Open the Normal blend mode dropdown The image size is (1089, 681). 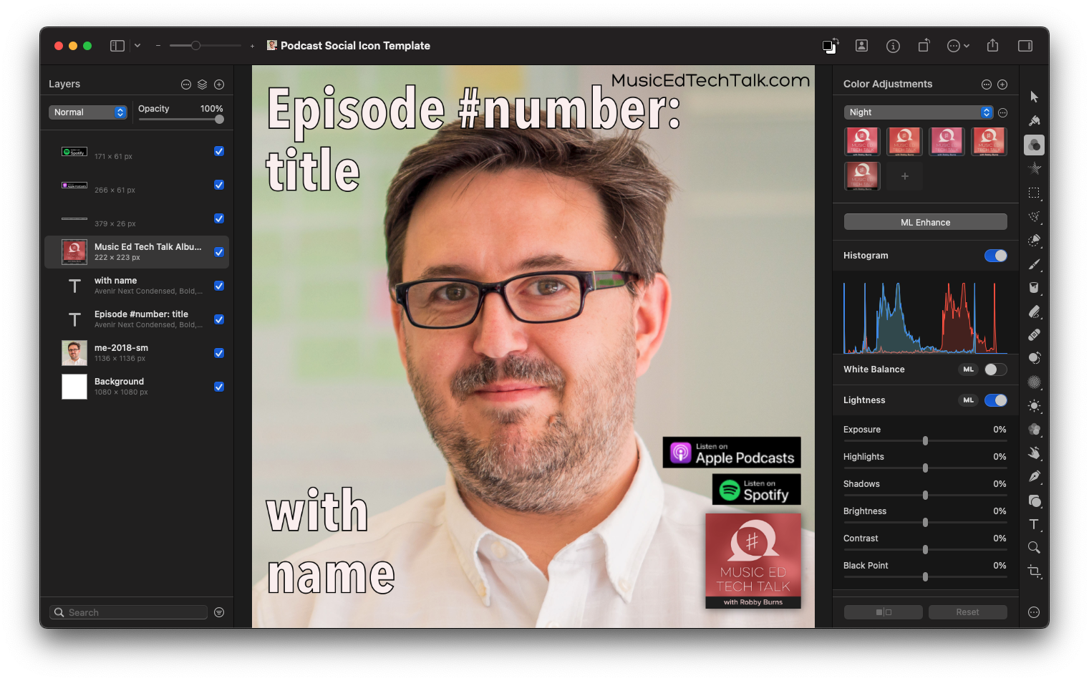tap(88, 112)
